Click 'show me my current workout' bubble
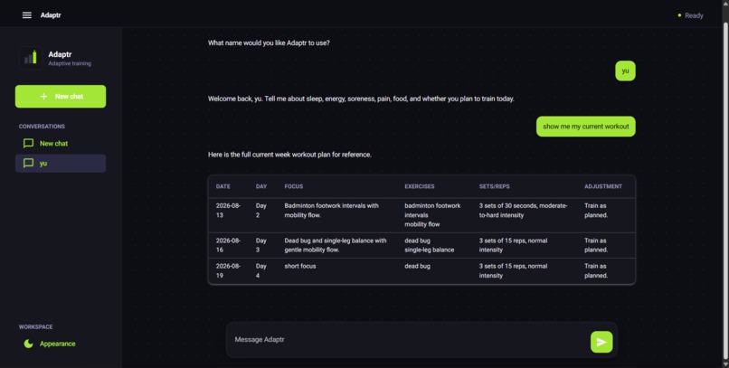Viewport: 729px width, 368px height. click(586, 127)
